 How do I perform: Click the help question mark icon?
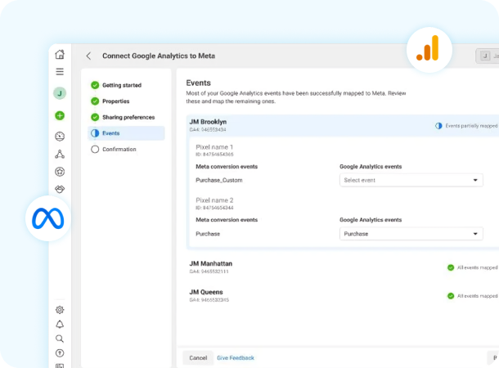[60, 353]
